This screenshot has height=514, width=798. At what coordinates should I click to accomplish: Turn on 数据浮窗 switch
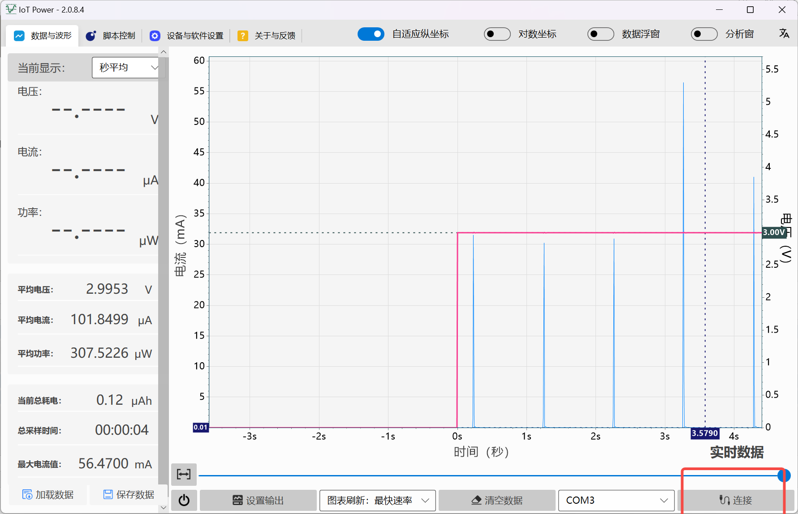pyautogui.click(x=601, y=34)
